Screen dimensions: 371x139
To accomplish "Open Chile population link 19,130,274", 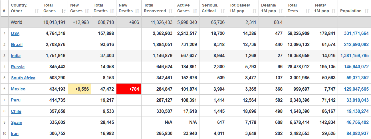I will 358,111.
